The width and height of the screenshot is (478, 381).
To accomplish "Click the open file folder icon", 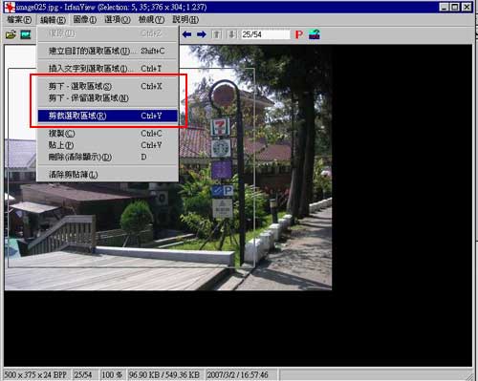I will pos(11,34).
